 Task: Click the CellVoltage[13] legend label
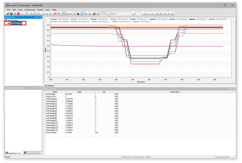[x=145, y=22]
